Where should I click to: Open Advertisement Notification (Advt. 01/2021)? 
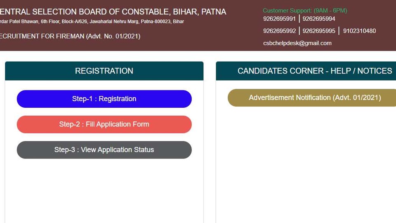(312, 97)
